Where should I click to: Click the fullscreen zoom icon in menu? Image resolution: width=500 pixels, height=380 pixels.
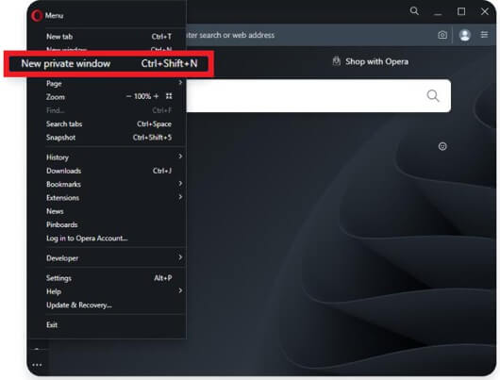(169, 96)
